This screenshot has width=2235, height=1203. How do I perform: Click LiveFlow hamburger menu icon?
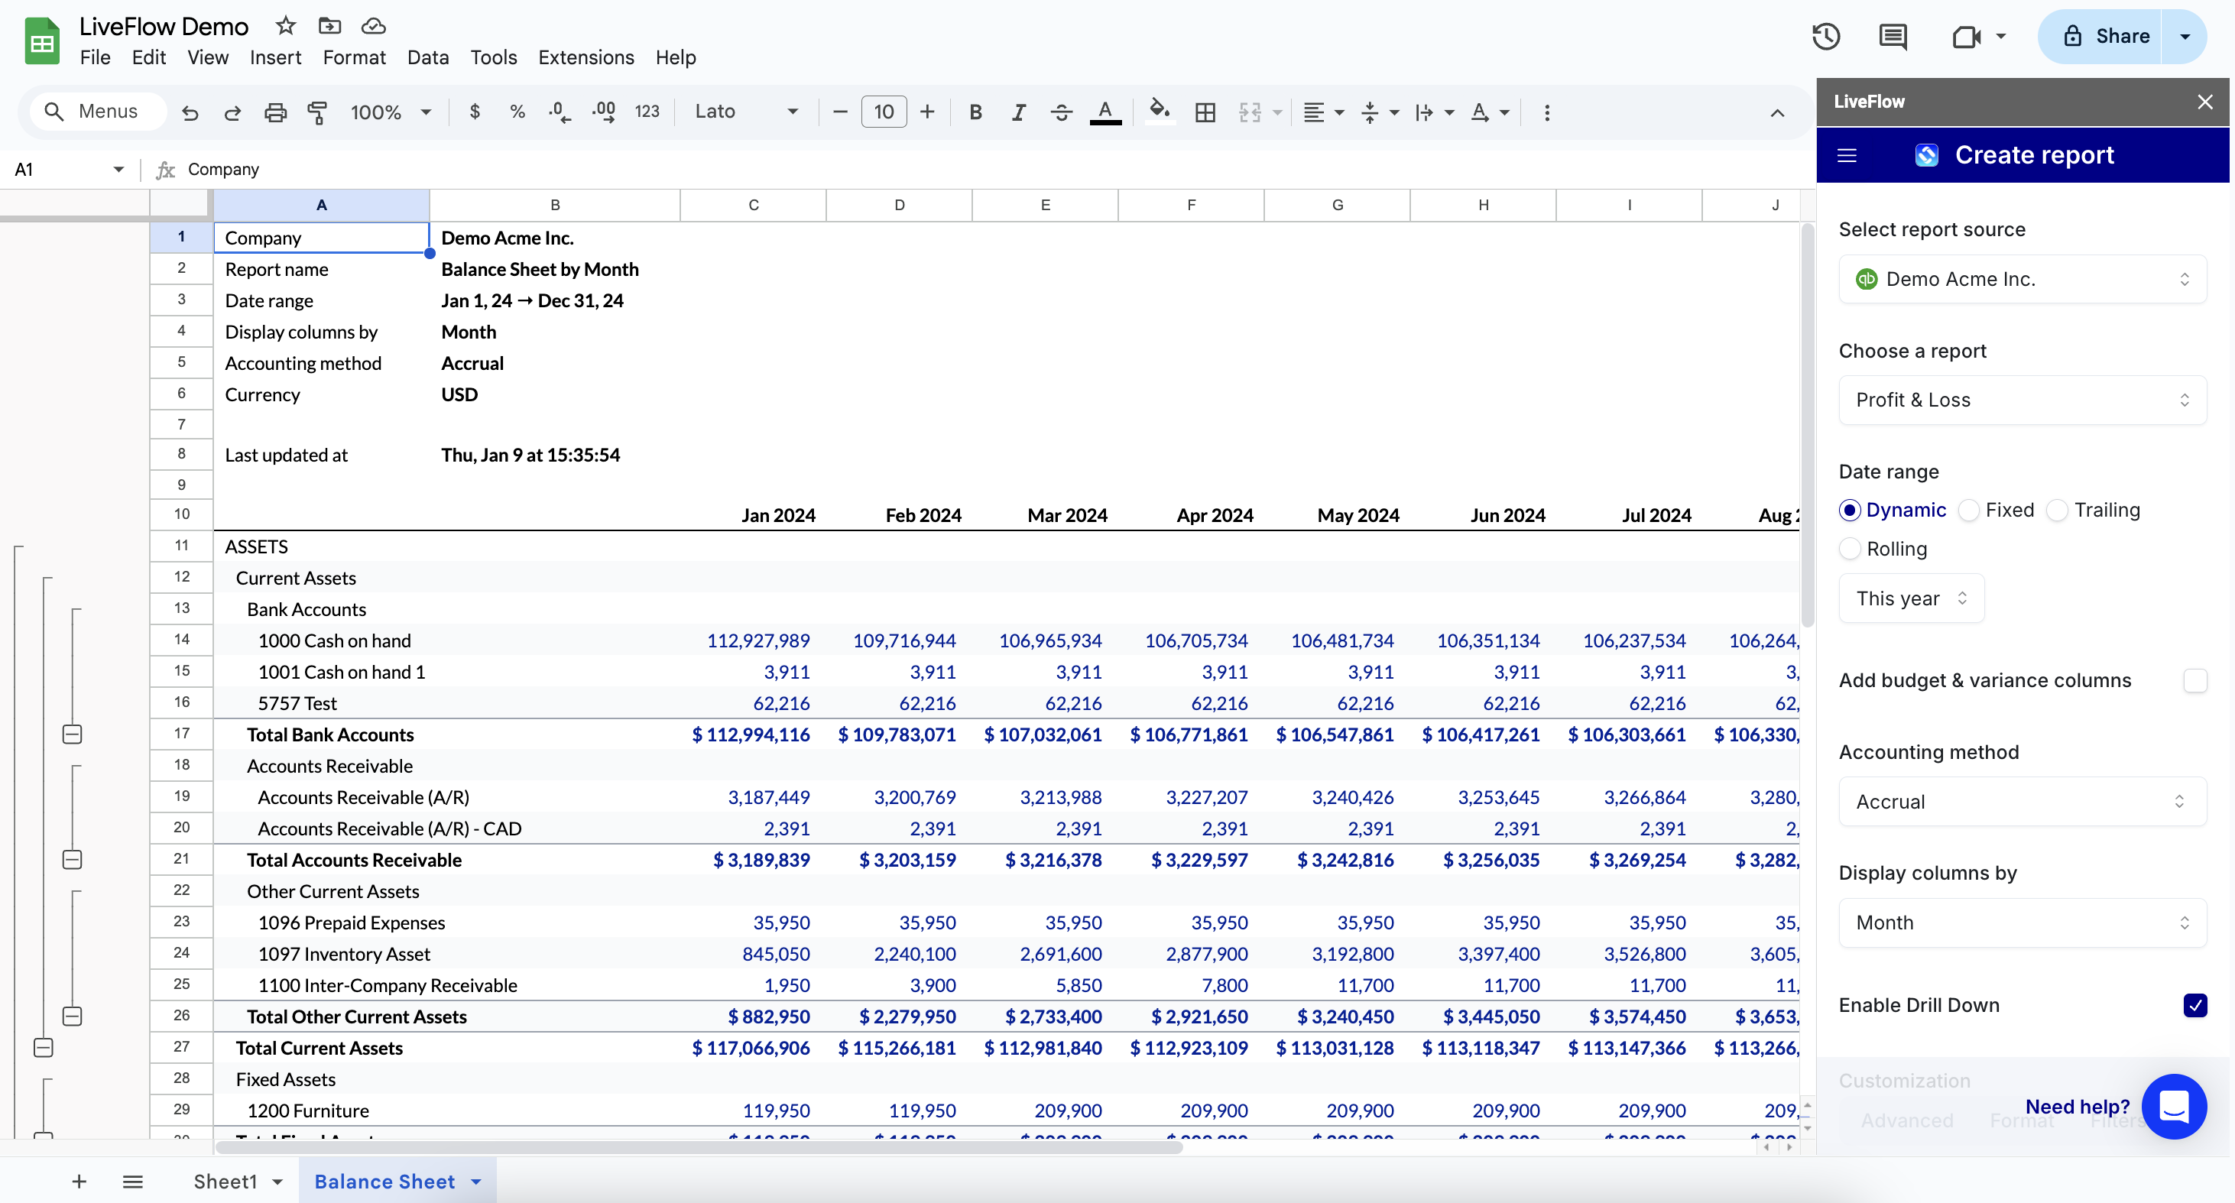click(x=1847, y=155)
